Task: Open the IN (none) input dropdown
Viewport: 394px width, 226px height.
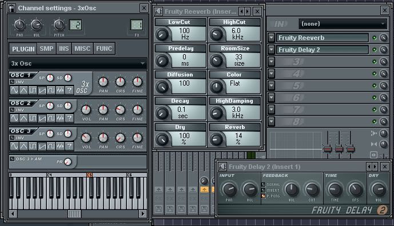Action: [343, 24]
